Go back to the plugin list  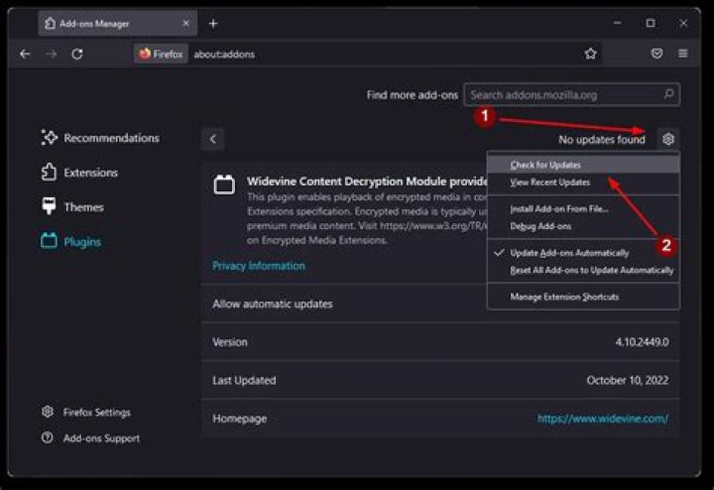(212, 139)
